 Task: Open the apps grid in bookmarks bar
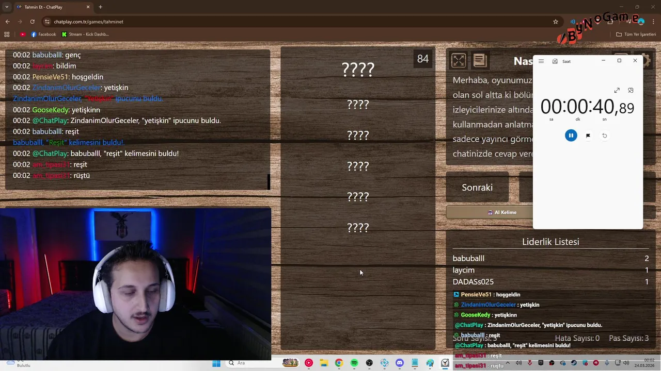coord(7,34)
